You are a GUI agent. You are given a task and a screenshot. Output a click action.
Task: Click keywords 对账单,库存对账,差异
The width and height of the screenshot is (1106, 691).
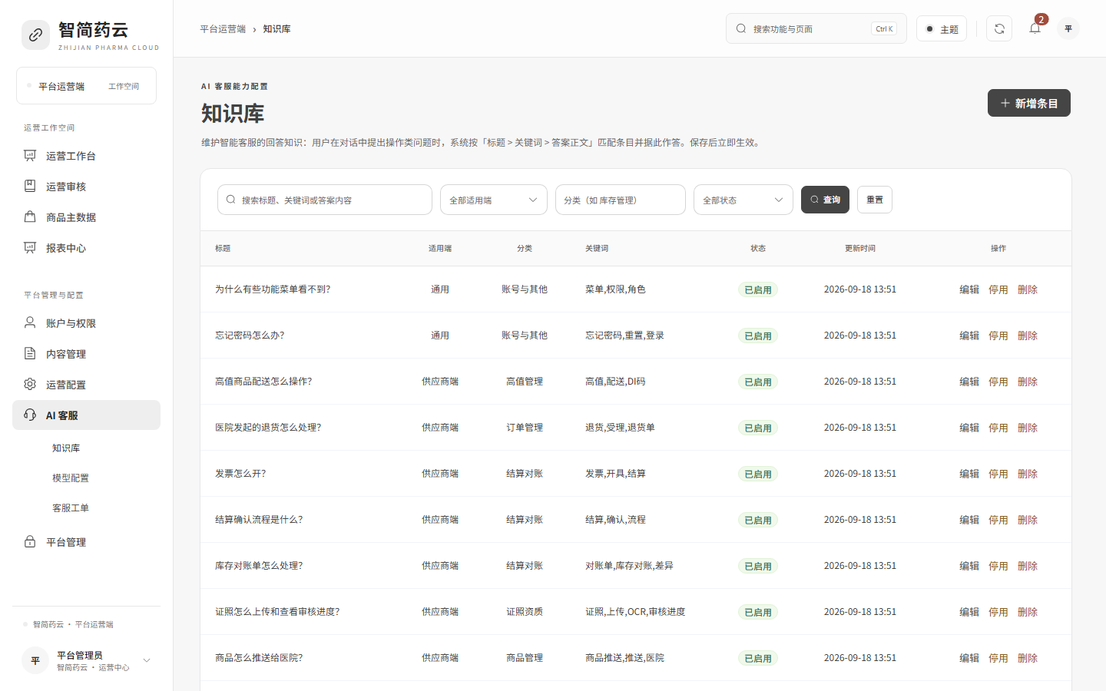point(629,566)
